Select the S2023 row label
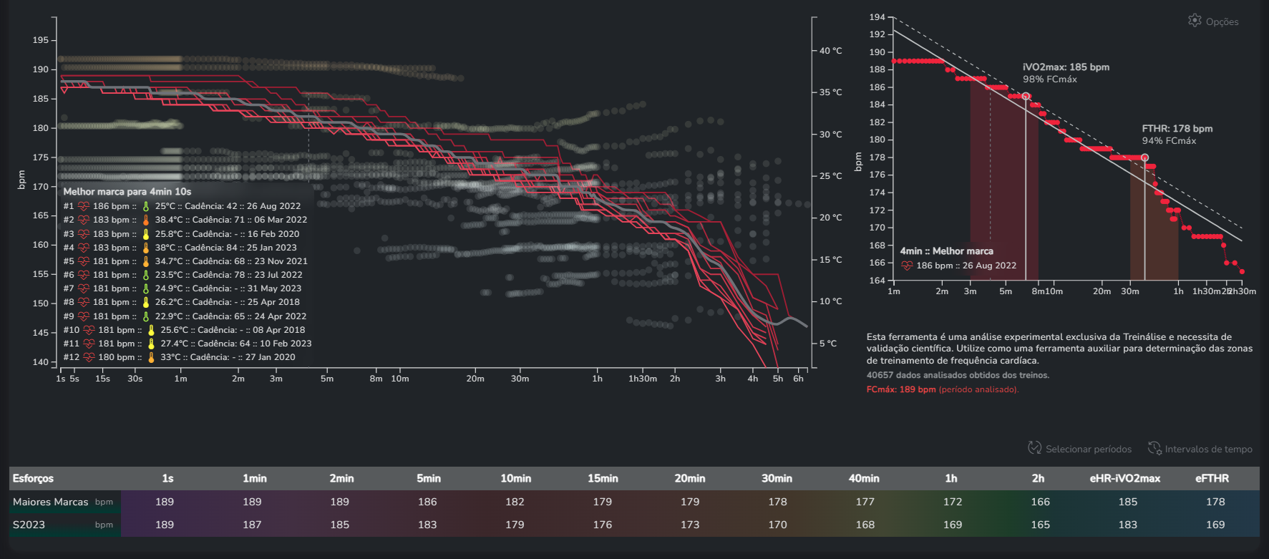This screenshot has width=1269, height=559. click(x=29, y=525)
